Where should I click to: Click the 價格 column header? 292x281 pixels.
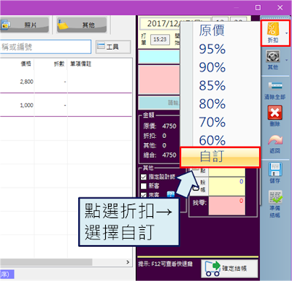coord(26,63)
